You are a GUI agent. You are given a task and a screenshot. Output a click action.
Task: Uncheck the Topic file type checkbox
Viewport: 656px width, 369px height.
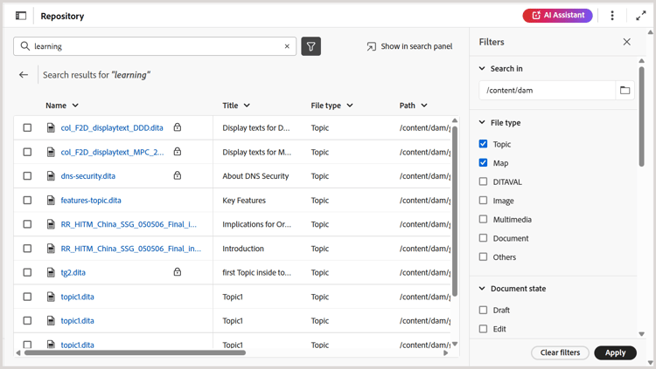pyautogui.click(x=484, y=144)
